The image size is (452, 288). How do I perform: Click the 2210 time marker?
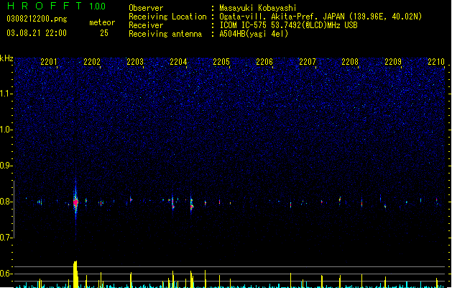(436, 62)
